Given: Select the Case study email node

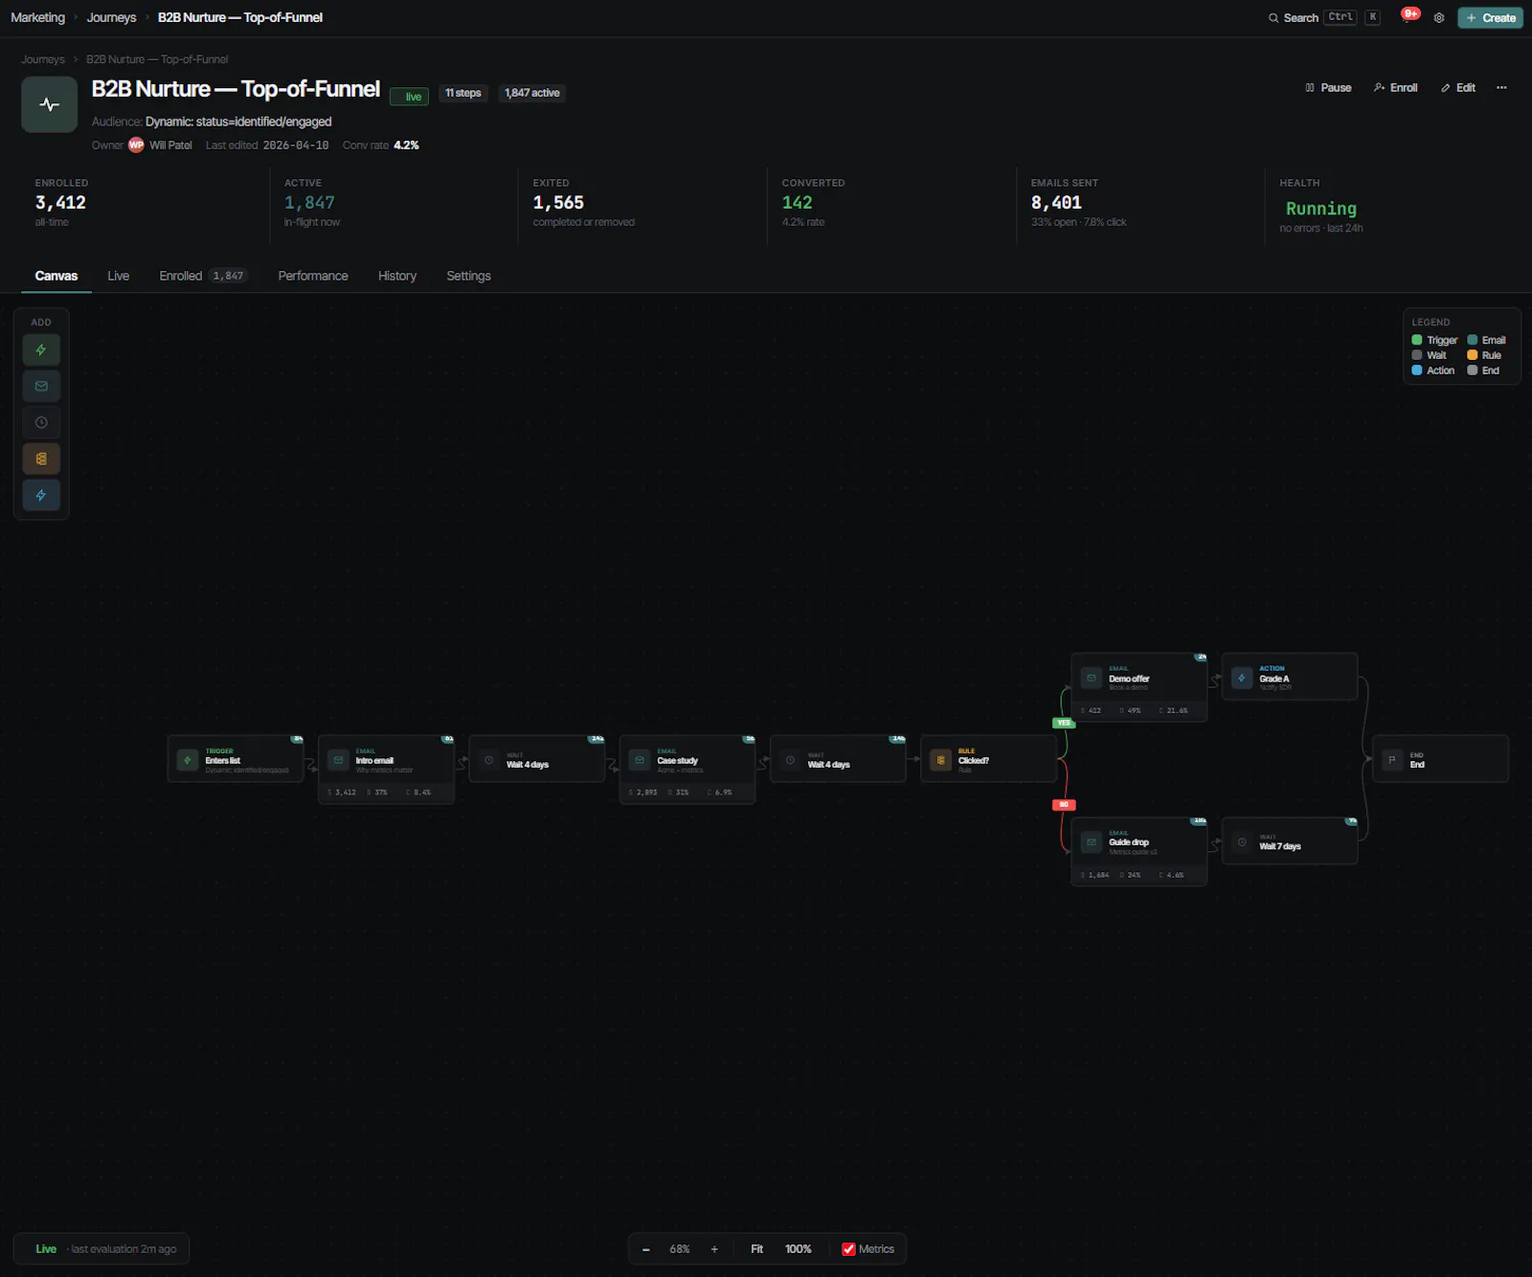Looking at the screenshot, I should tap(687, 770).
